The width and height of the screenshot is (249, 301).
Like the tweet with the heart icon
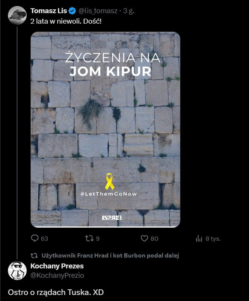point(144,239)
